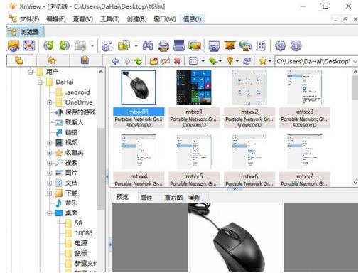This screenshot has width=361, height=273.
Task: Open the 信息(I) menu
Action: (x=192, y=19)
